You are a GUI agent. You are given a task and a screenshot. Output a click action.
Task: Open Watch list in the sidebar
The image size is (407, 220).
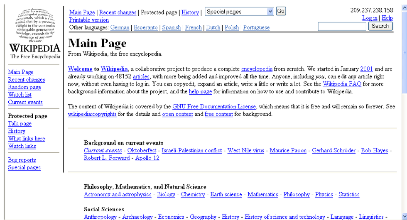(x=20, y=95)
